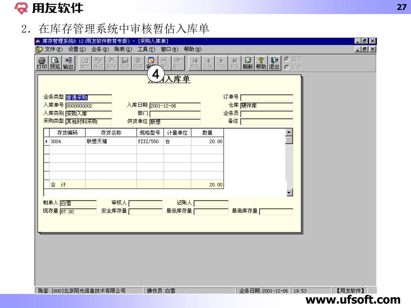Image resolution: width=411 pixels, height=308 pixels.
Task: Click the 打印 (Print) toolbar icon
Action: pos(42,63)
